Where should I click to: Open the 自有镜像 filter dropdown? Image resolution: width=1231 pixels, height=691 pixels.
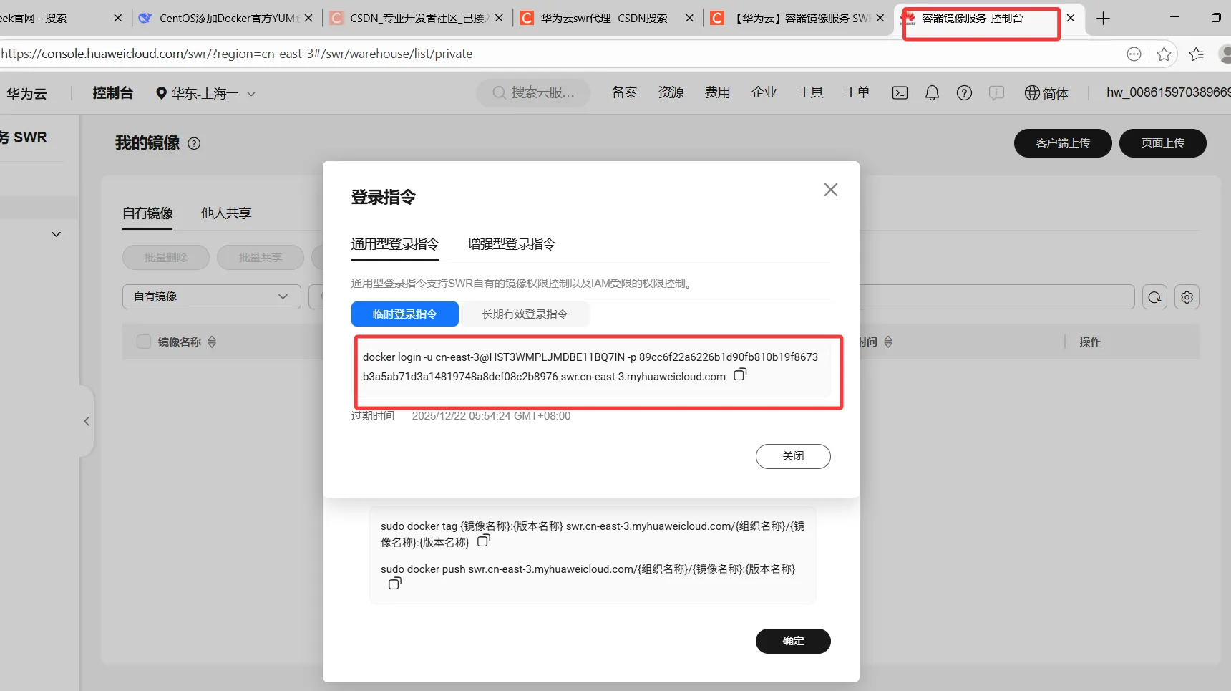pyautogui.click(x=210, y=296)
